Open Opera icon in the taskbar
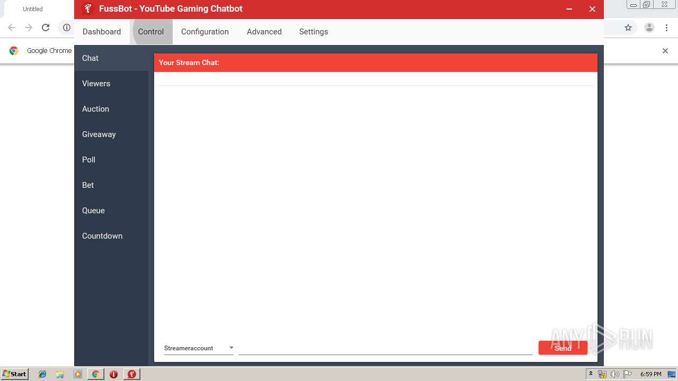This screenshot has width=678, height=381. 113,374
